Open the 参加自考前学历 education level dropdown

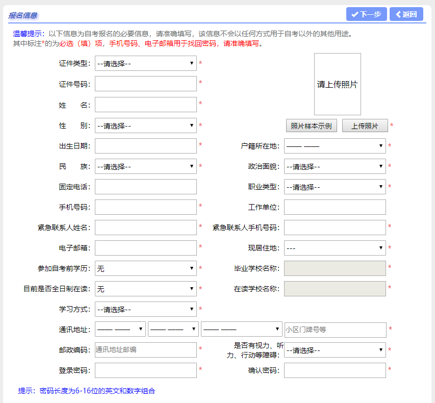point(145,268)
